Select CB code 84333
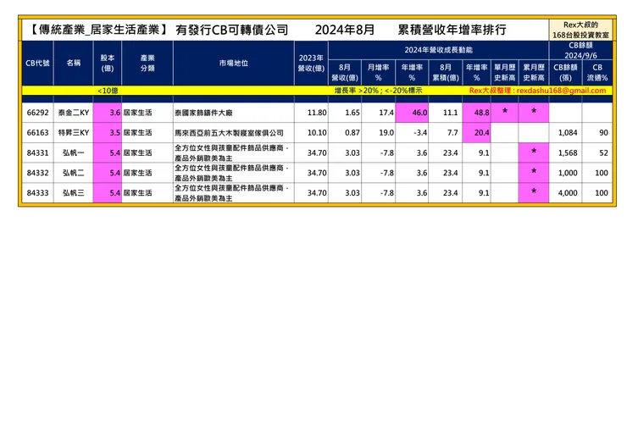Screen dimensions: 627x443 point(37,193)
